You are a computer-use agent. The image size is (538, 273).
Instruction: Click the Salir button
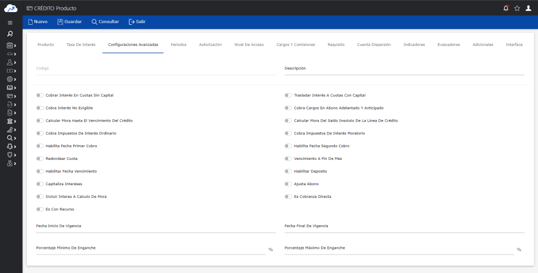[137, 22]
